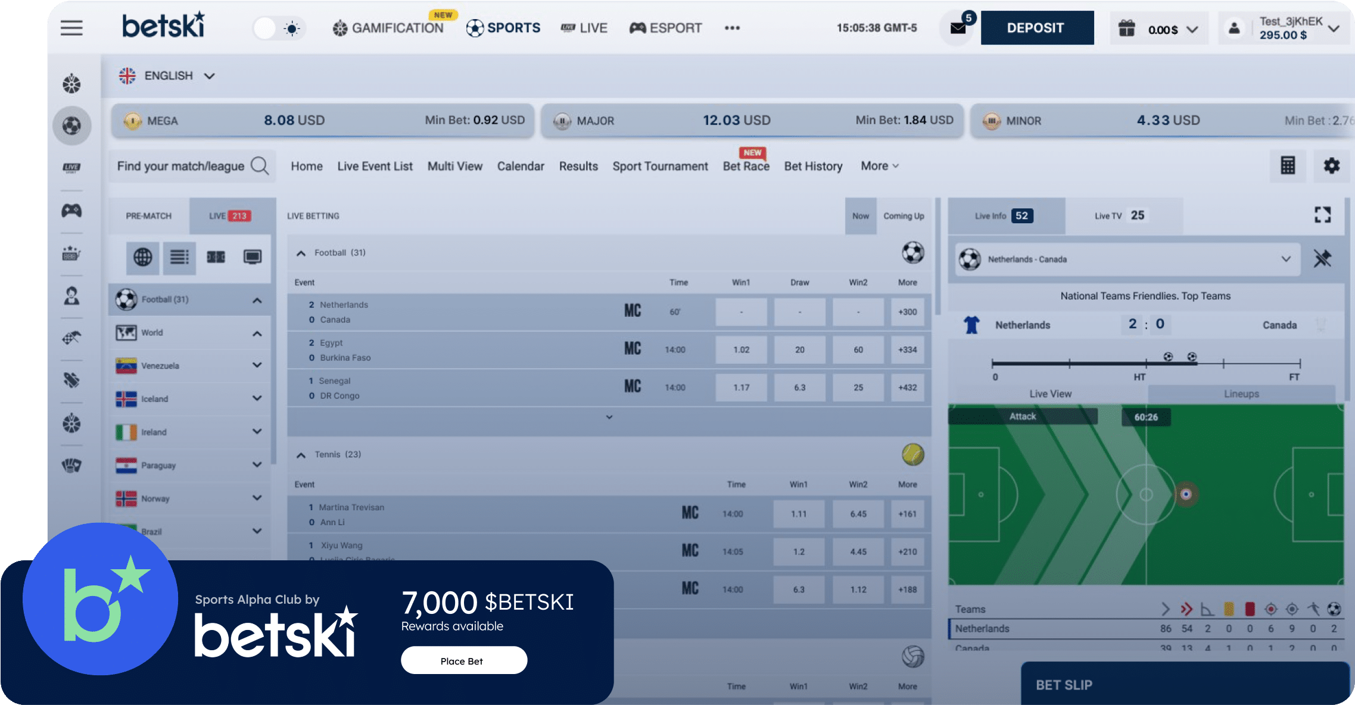Select the Coming Up filter tab
The image size is (1355, 705).
coord(904,216)
